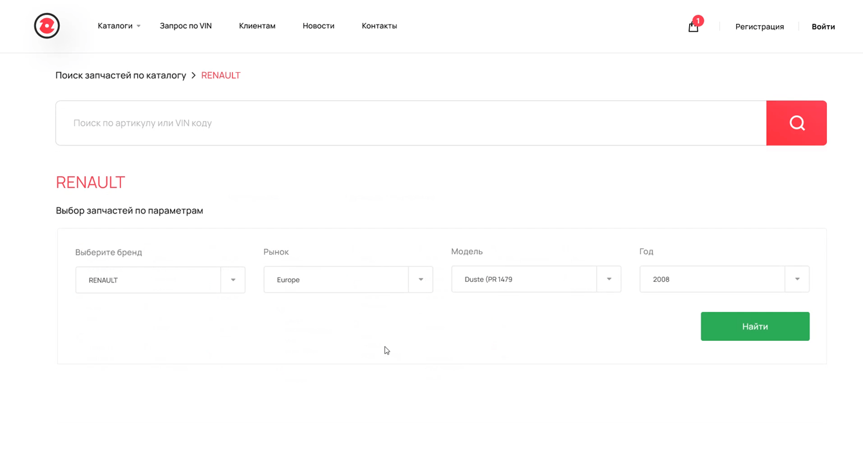The image size is (863, 449).
Task: Click the RENAULT breadcrumb link
Action: (220, 75)
